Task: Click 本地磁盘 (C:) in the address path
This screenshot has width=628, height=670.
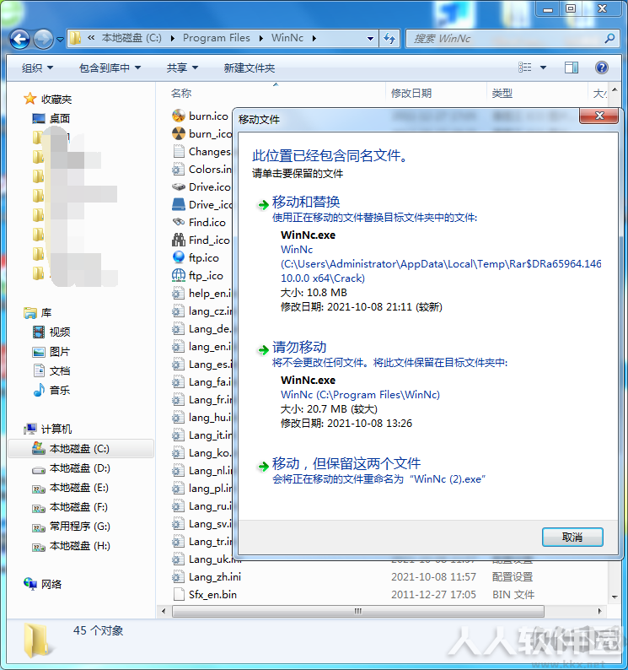Action: pyautogui.click(x=132, y=38)
